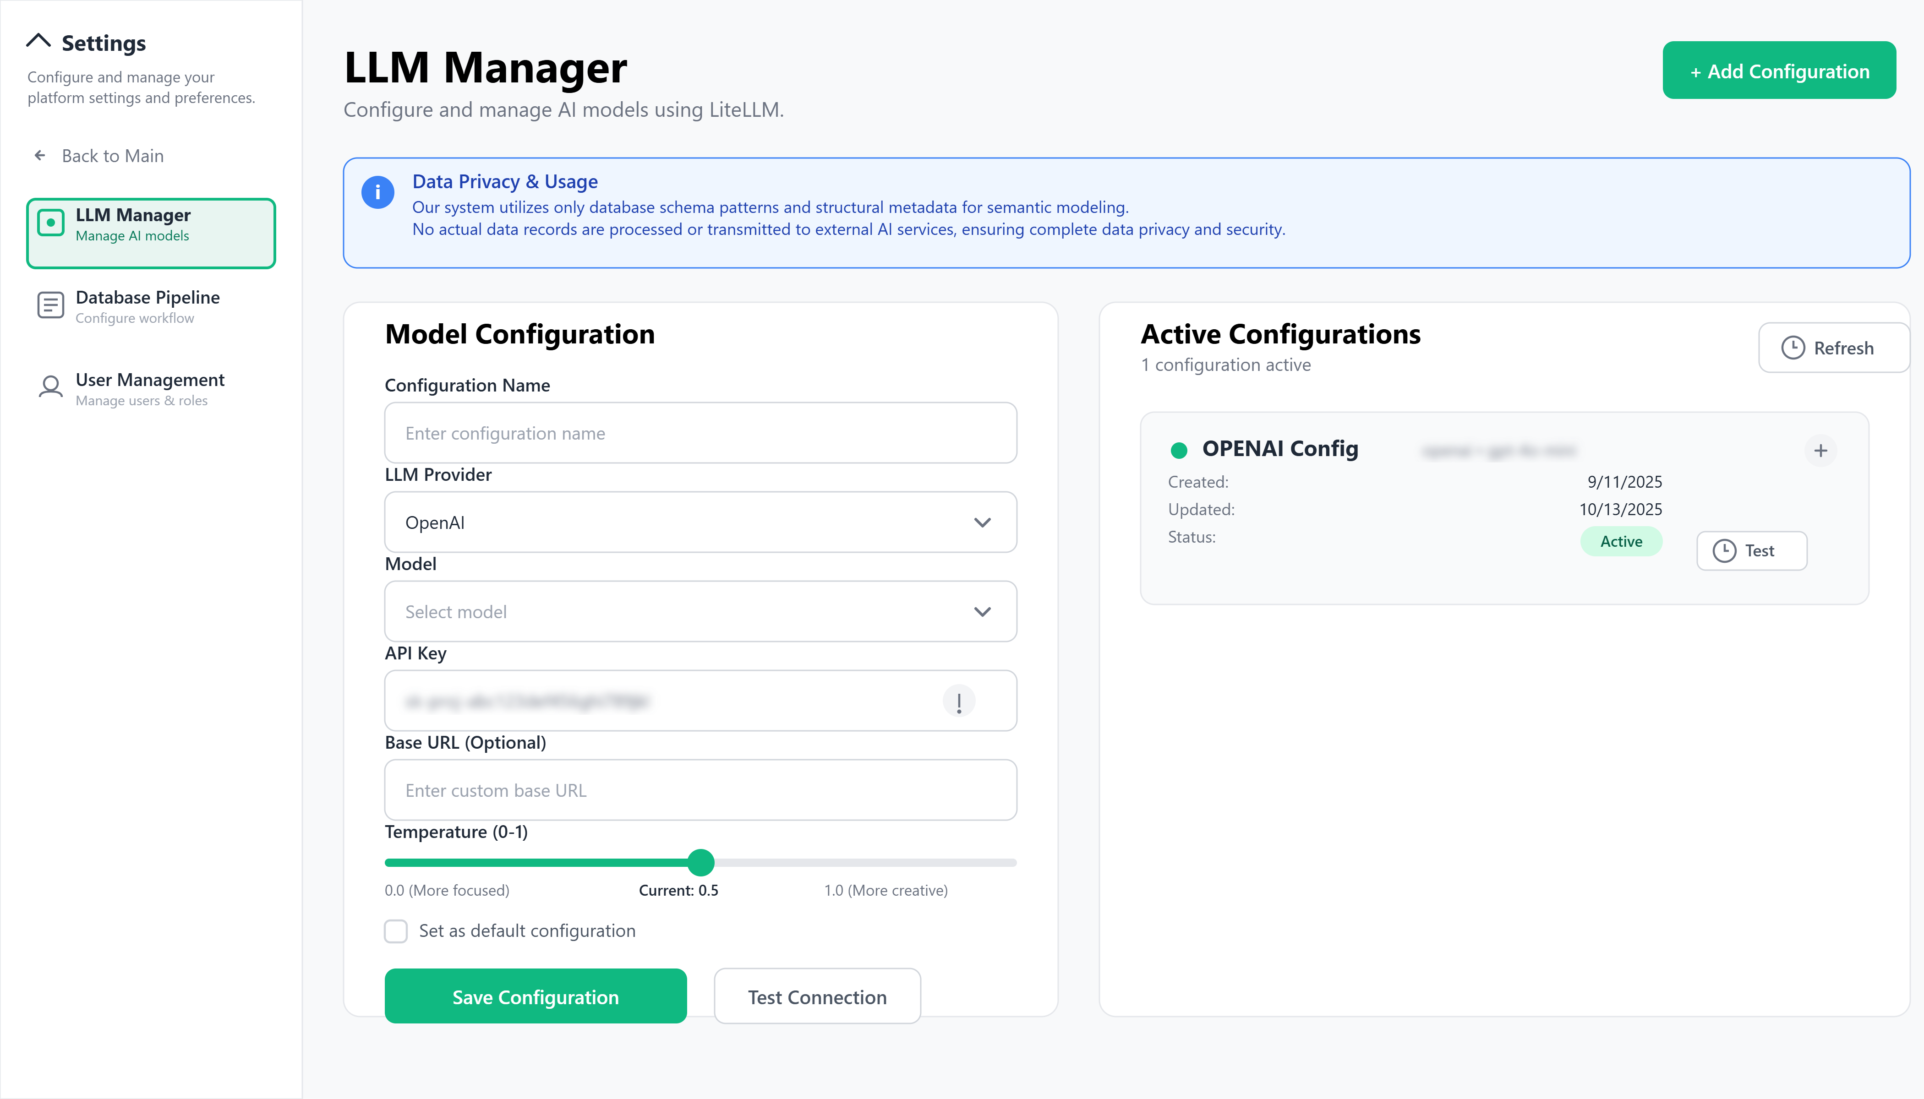Click the Data Privacy & Usage heading
This screenshot has width=1924, height=1099.
[504, 181]
